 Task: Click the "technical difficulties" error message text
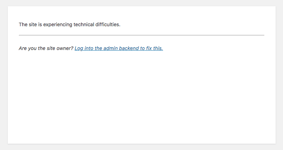click(x=69, y=24)
